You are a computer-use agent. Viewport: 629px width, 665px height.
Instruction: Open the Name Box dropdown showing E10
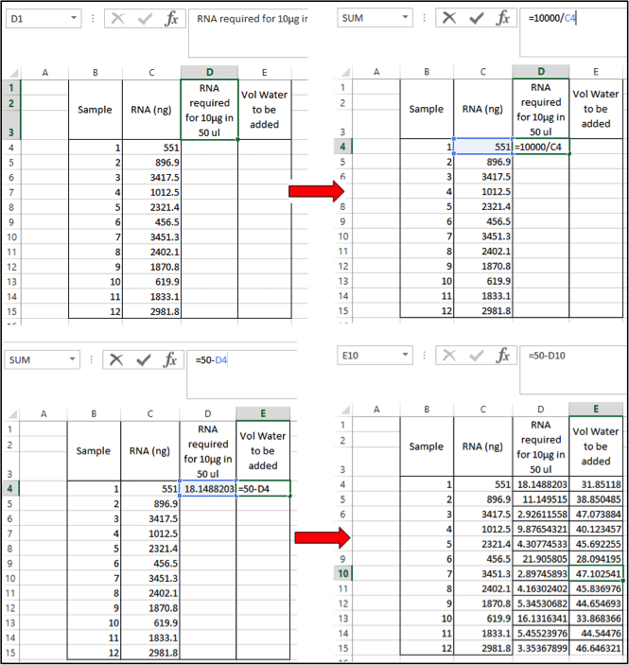pos(405,355)
